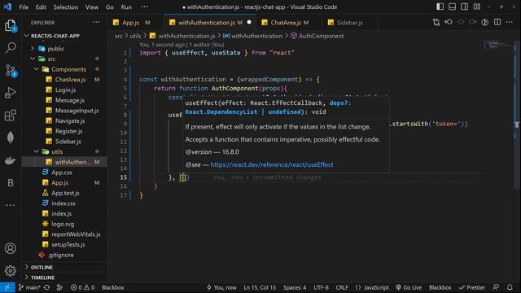Synchronize changes icon in status bar

(x=47, y=287)
